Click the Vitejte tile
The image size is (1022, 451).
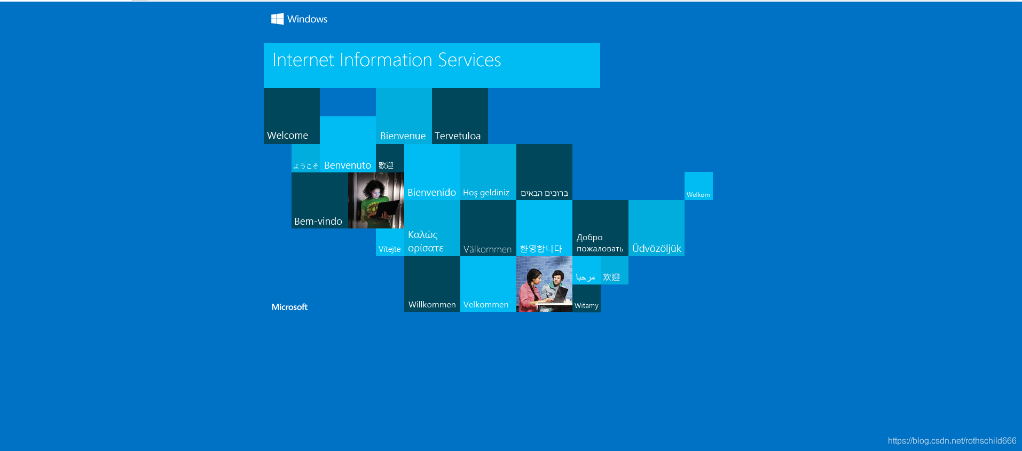[x=390, y=242]
